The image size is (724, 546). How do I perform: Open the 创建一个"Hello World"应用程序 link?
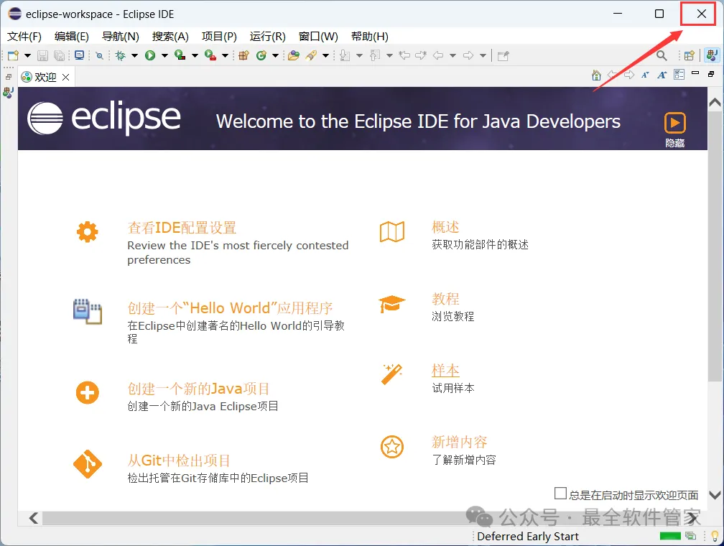[x=230, y=308]
